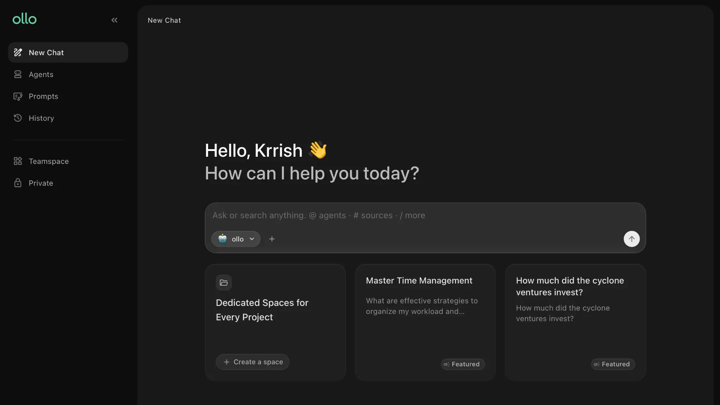Image resolution: width=720 pixels, height=405 pixels.
Task: Open the History section
Action: coord(68,118)
